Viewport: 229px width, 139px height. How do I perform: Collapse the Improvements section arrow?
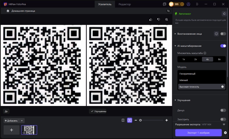(175, 100)
